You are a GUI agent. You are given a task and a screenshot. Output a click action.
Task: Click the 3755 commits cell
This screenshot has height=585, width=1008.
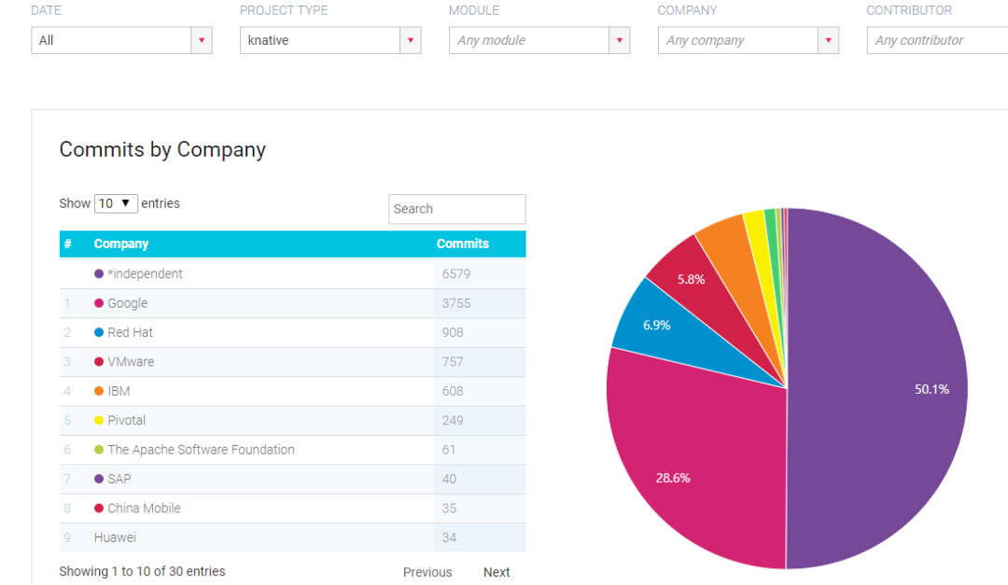480,303
